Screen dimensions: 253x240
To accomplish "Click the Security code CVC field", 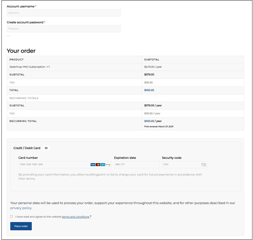I will click(x=184, y=165).
